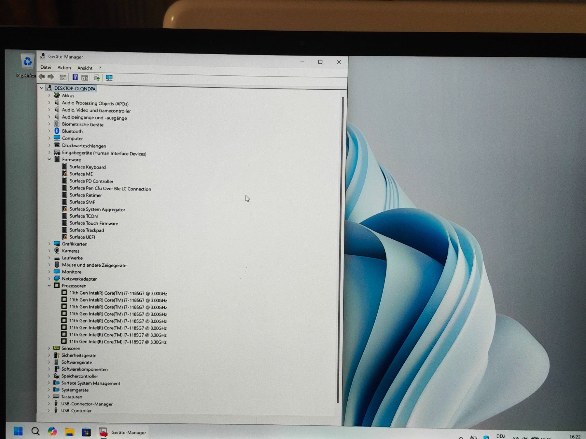The width and height of the screenshot is (586, 439).
Task: Select the Akkus battery icon
Action: (x=57, y=95)
